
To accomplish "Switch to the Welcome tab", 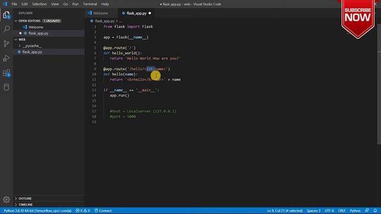I will click(101, 13).
